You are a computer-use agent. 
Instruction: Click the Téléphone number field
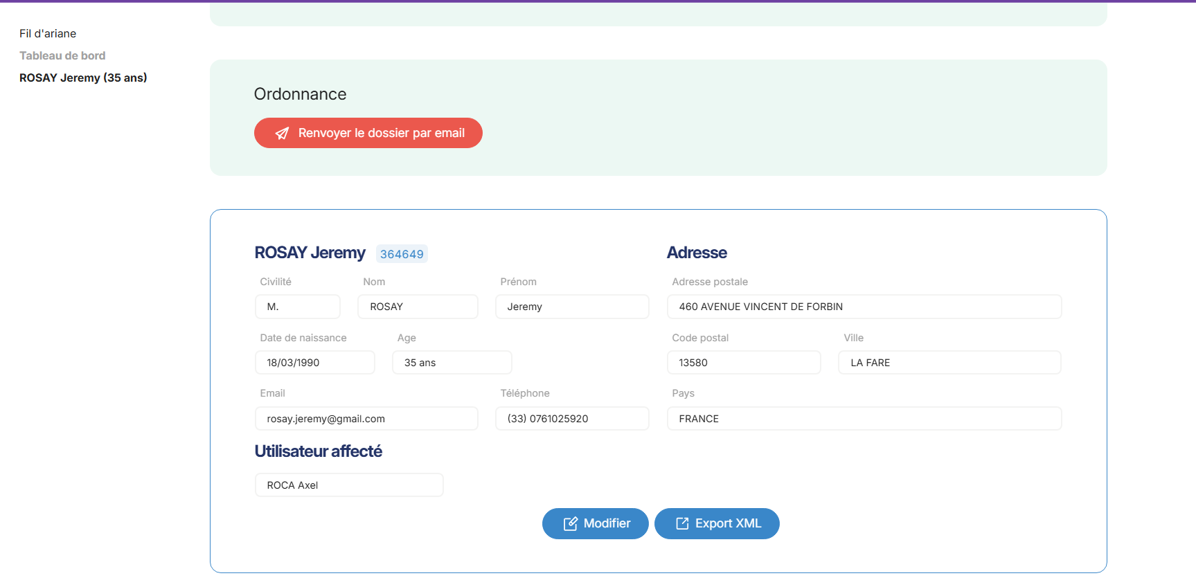(572, 419)
